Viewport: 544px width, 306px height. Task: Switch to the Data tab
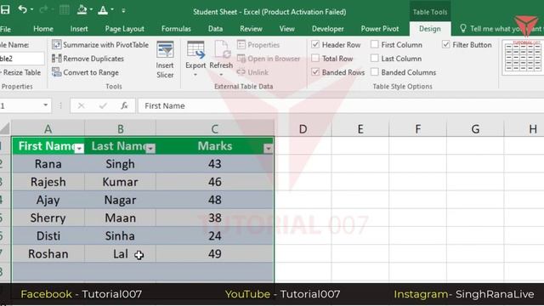point(215,29)
